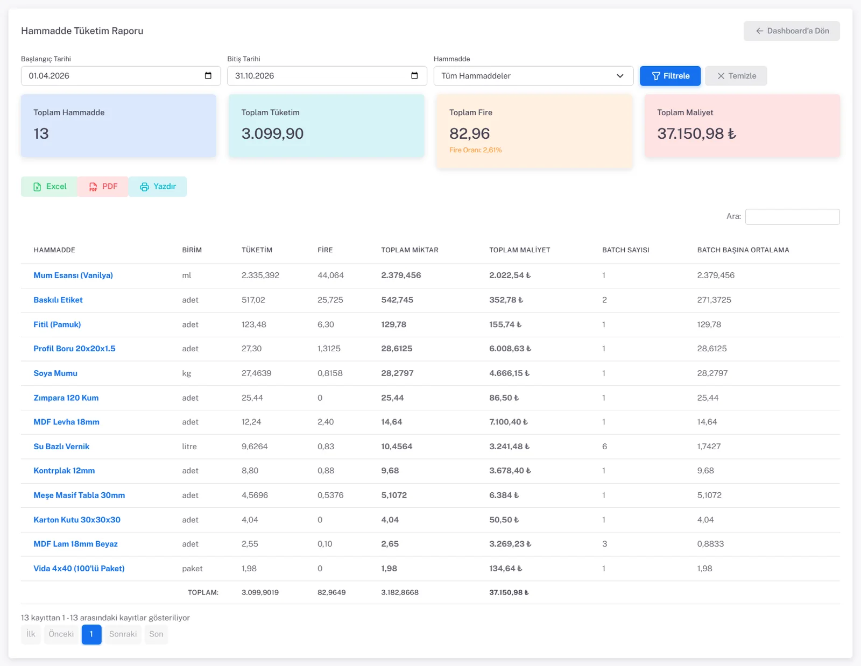The width and height of the screenshot is (861, 666).
Task: Go back via Dashboard'a Dön button
Action: click(x=792, y=31)
